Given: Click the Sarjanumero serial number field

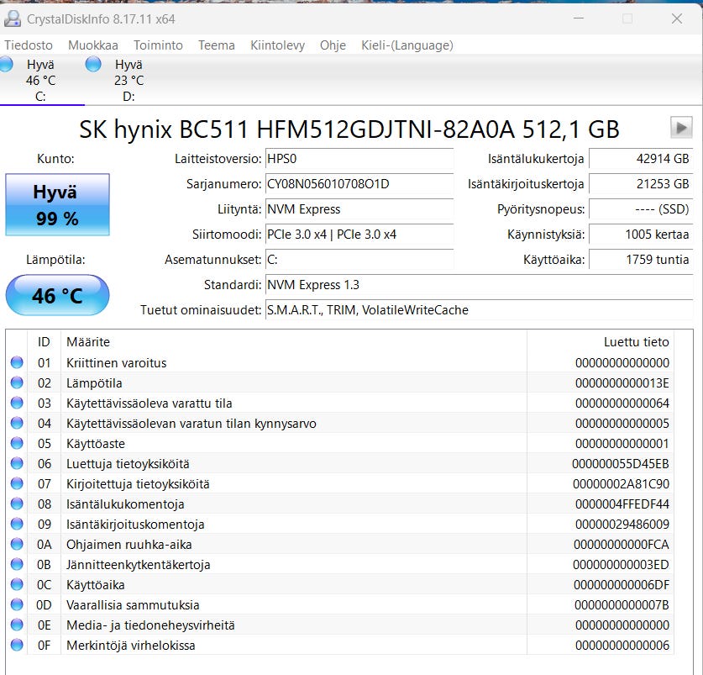Looking at the screenshot, I should pos(359,184).
